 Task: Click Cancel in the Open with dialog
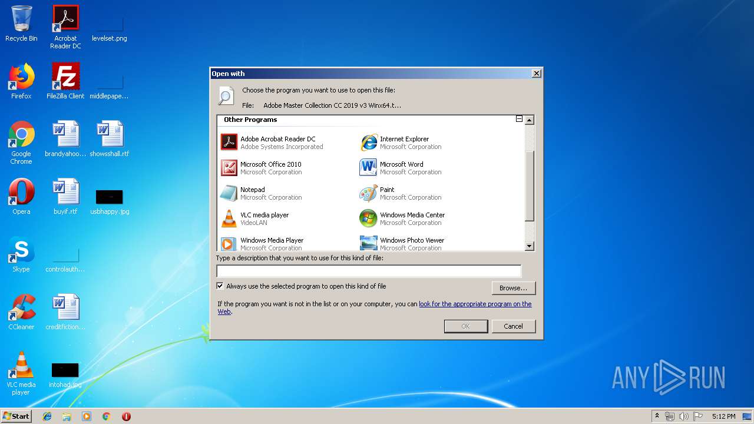513,326
